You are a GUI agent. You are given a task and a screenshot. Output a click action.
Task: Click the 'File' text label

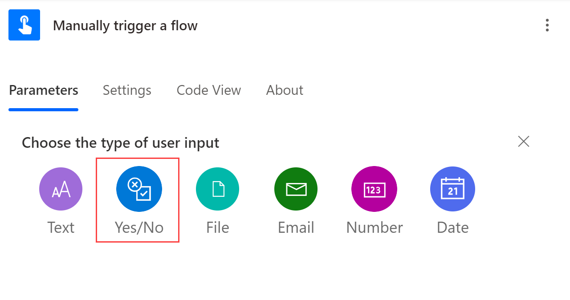coord(217,227)
